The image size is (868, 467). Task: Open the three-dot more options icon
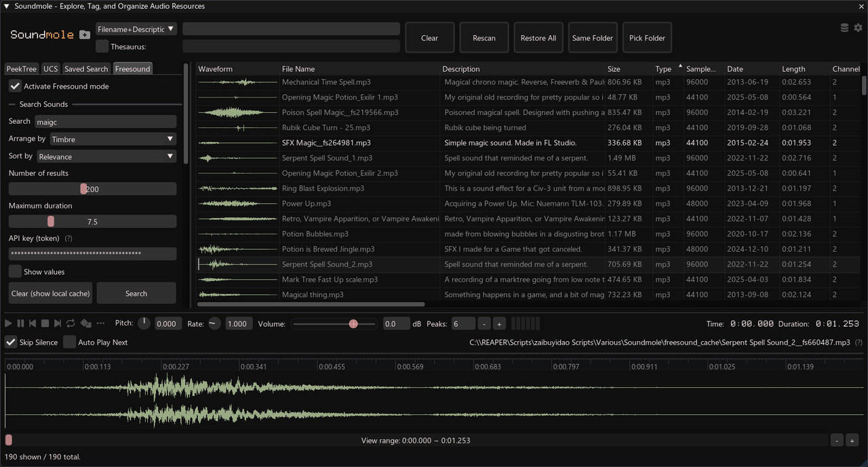point(101,324)
